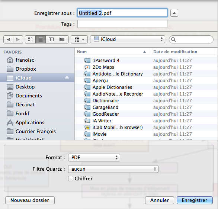
Task: Click the iA Writer folder icon
Action: point(87,120)
